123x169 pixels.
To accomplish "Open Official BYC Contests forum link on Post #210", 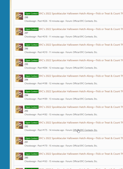I will pyautogui.click(x=85, y=52).
